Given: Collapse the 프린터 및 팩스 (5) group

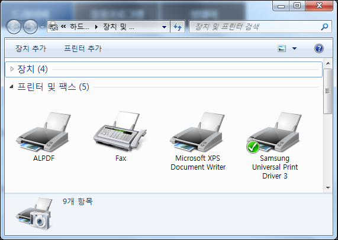Looking at the screenshot, I should (x=11, y=87).
